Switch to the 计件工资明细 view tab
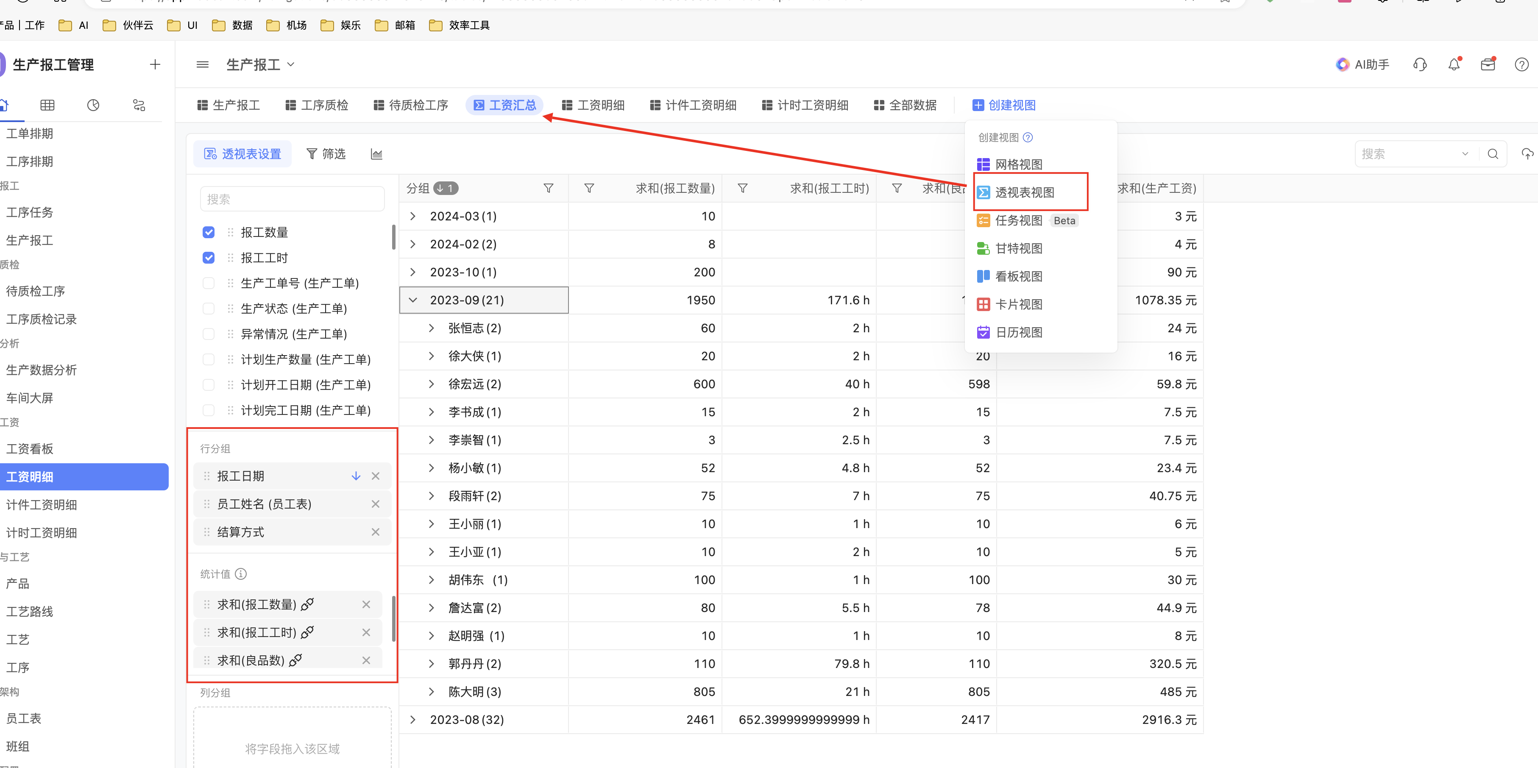 point(693,106)
